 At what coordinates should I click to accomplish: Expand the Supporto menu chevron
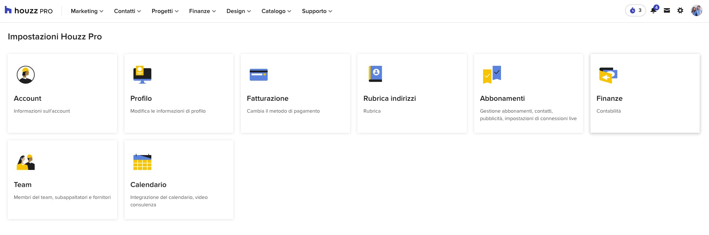click(330, 11)
